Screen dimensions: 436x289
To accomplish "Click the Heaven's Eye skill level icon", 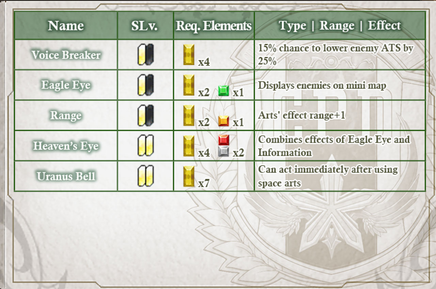I will tap(146, 146).
